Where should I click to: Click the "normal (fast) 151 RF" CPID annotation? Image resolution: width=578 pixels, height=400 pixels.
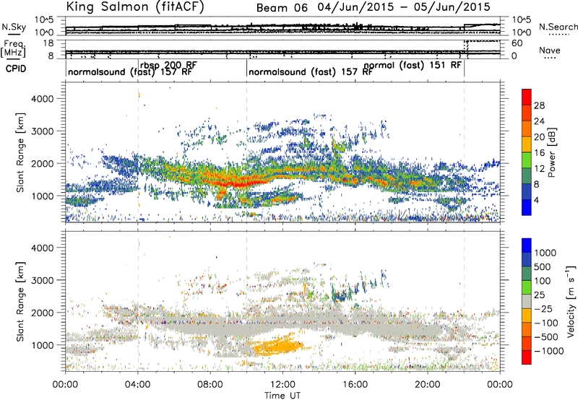[413, 65]
